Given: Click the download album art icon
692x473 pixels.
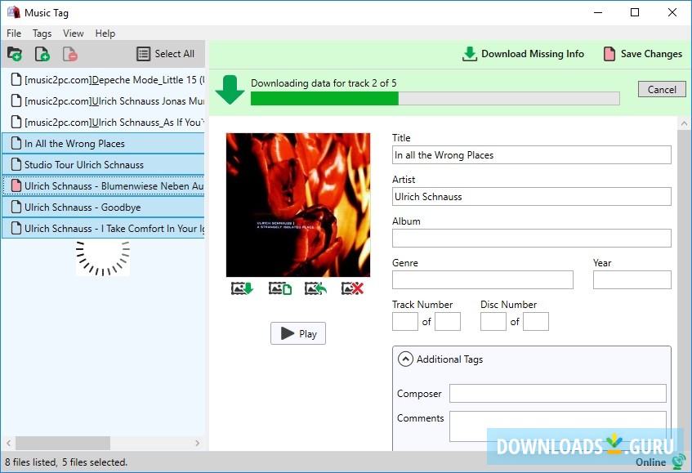Looking at the screenshot, I should [243, 288].
